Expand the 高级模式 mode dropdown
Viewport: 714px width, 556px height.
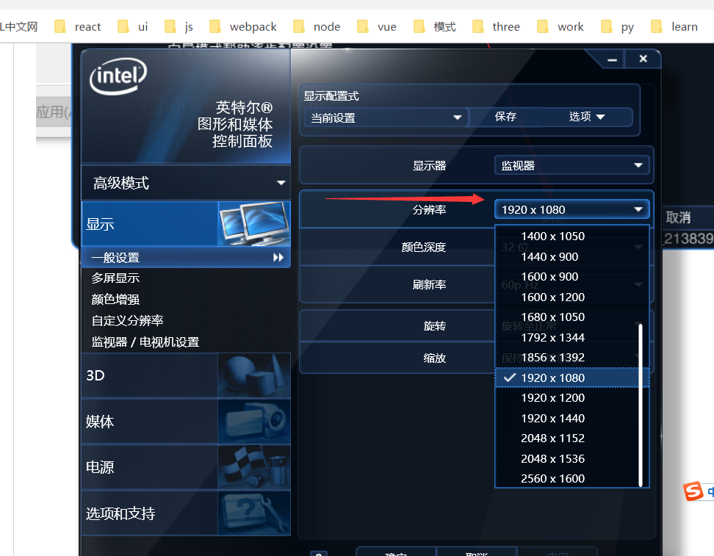point(186,183)
